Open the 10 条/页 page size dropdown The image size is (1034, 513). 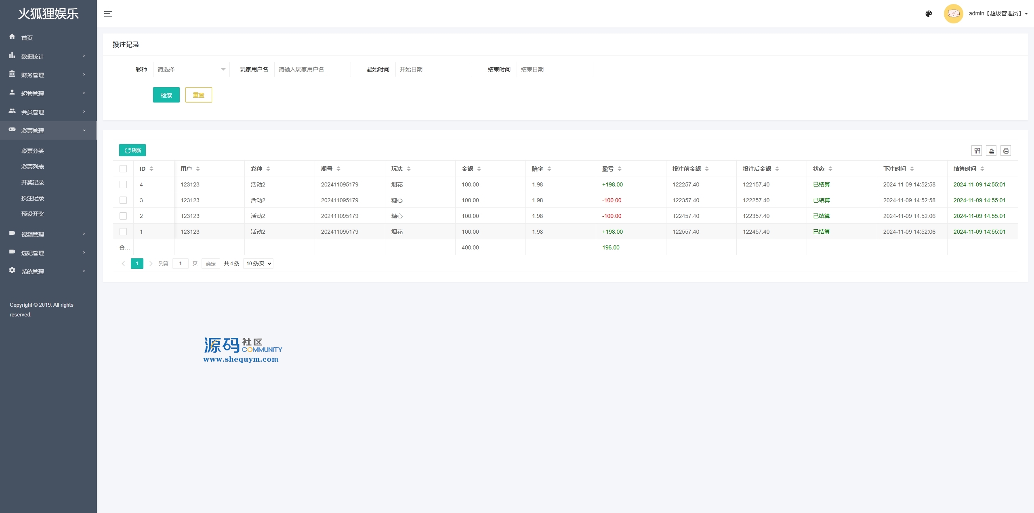pos(258,264)
